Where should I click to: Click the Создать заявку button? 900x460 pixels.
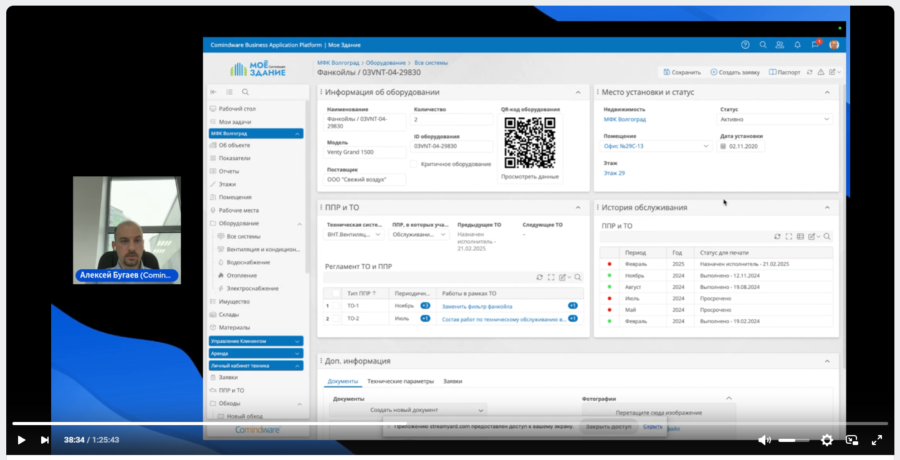pos(735,72)
